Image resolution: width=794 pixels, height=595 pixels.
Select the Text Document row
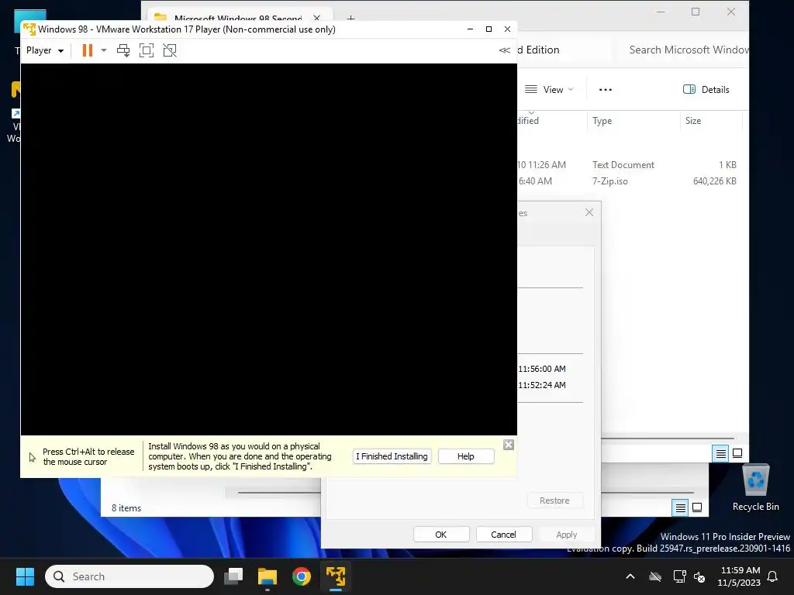click(x=628, y=165)
